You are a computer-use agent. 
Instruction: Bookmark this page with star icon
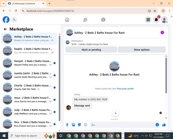(155, 11)
